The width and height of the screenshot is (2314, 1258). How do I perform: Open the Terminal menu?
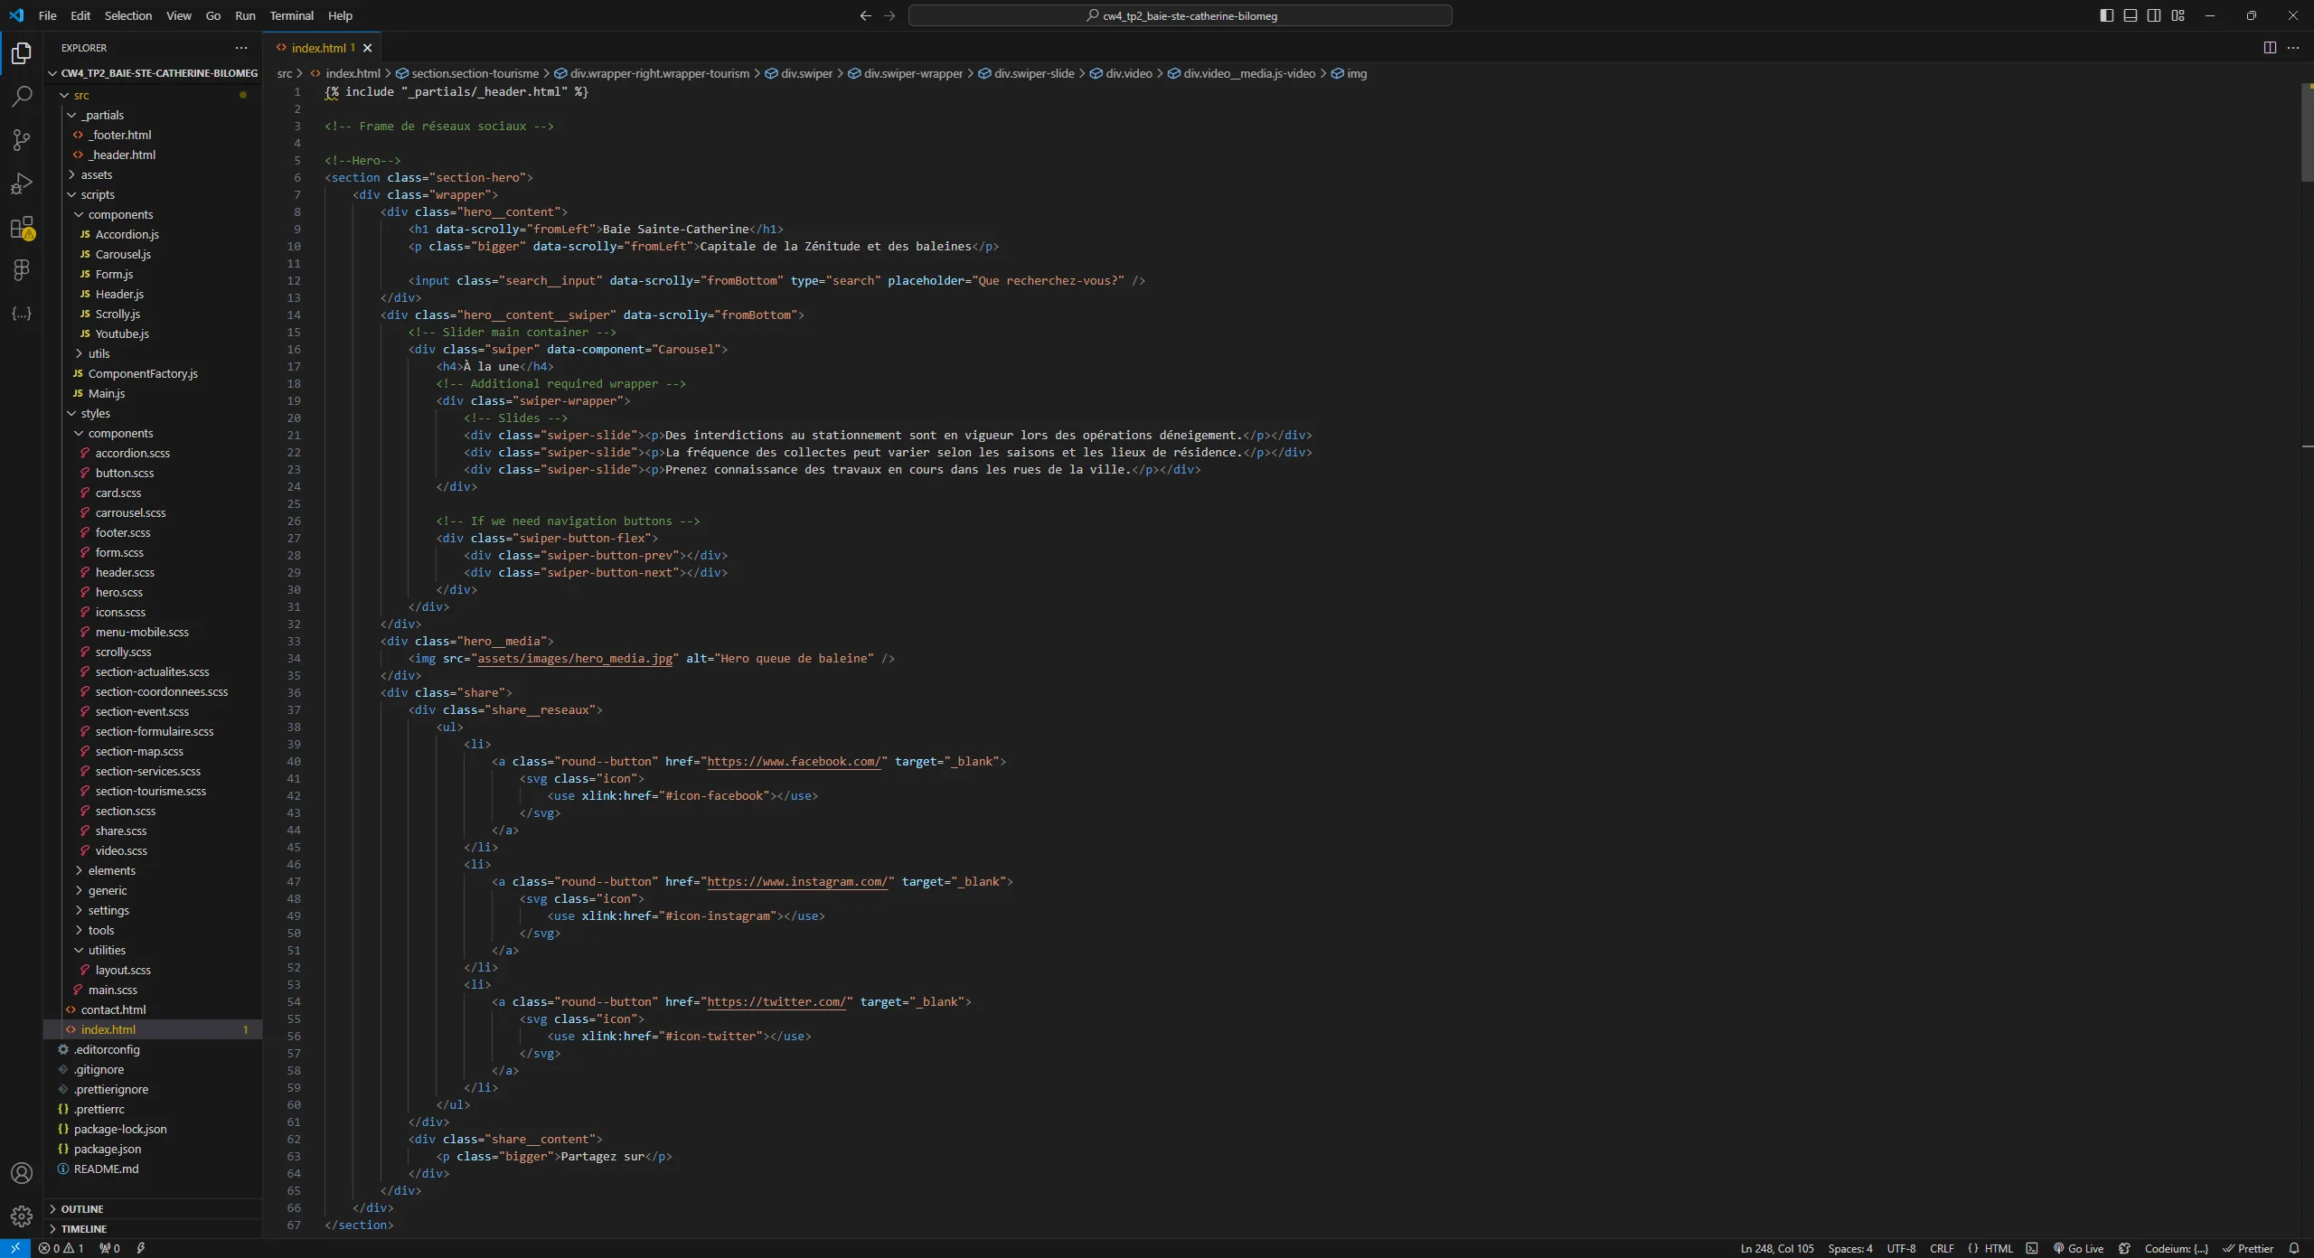coord(291,15)
